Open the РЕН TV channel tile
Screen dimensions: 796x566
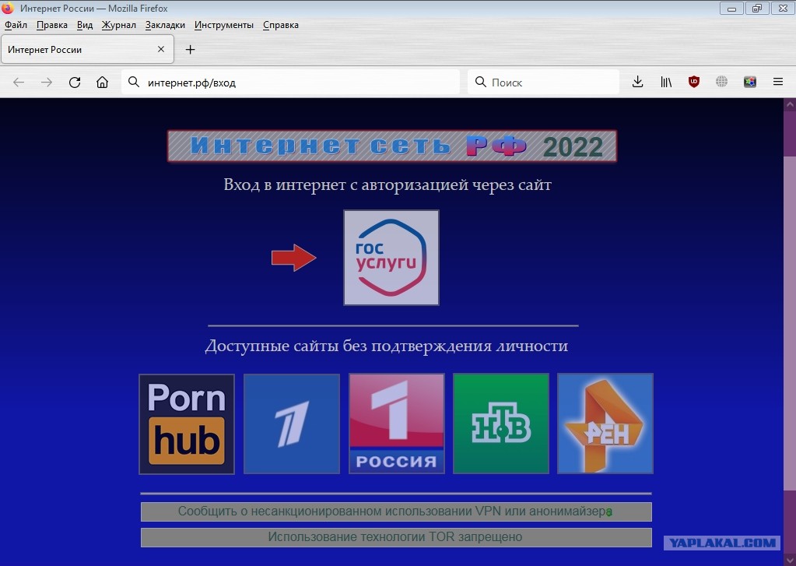(605, 424)
